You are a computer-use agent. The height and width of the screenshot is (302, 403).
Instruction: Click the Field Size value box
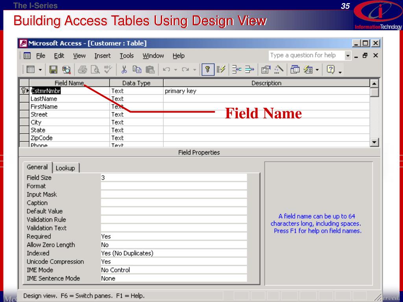pyautogui.click(x=174, y=177)
